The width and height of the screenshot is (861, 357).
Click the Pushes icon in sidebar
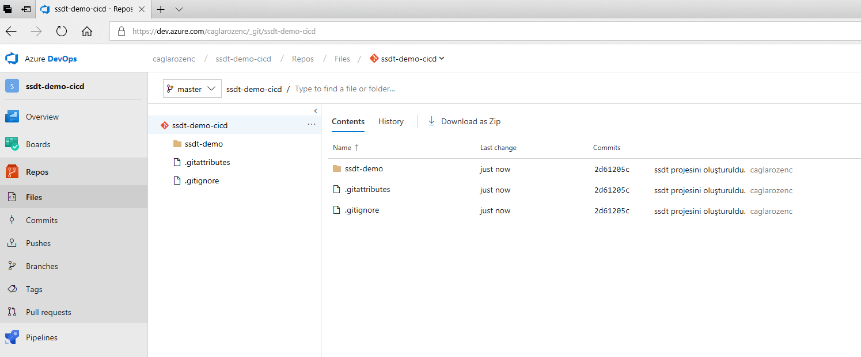[x=12, y=243]
